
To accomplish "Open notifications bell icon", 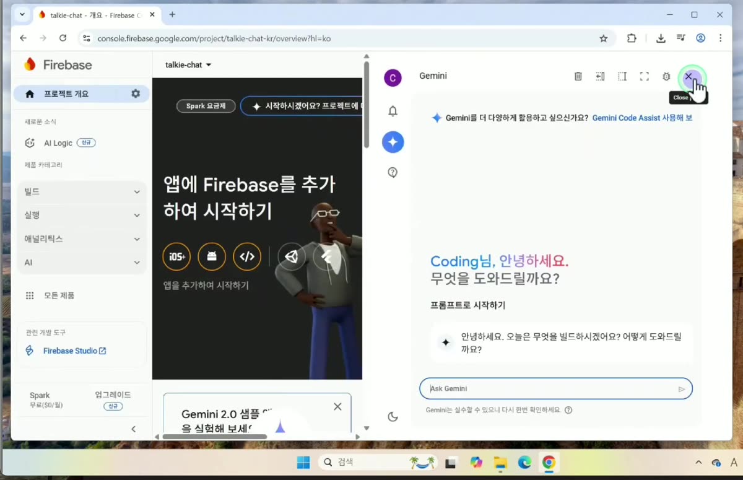I will tap(393, 111).
